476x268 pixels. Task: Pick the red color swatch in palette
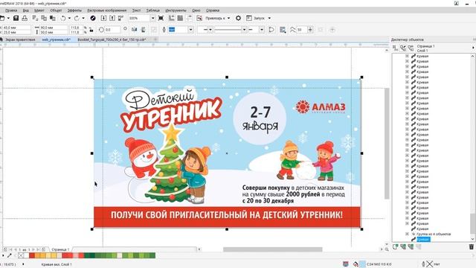click(x=31, y=255)
